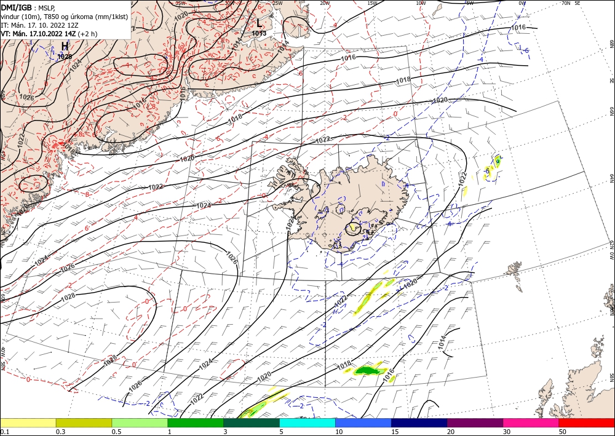Image resolution: width=615 pixels, height=436 pixels.
Task: Click dark green precipitation patch beside 1018 label
Action: tap(367, 370)
